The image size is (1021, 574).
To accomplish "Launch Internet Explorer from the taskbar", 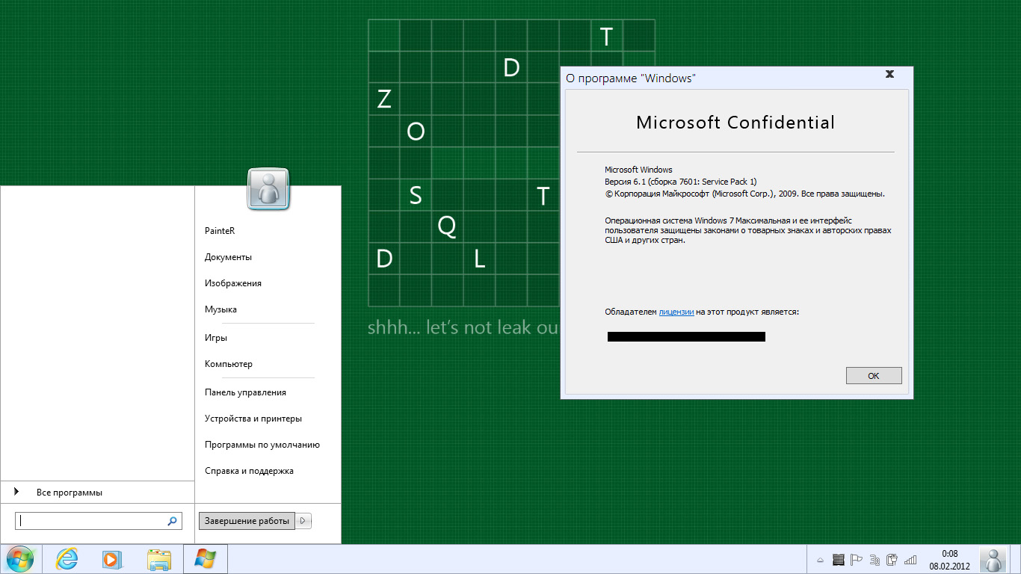I will (67, 559).
